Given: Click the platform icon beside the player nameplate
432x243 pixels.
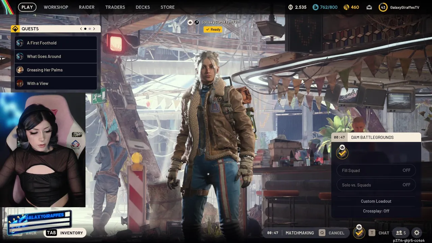Looking at the screenshot, I should pyautogui.click(x=197, y=22).
